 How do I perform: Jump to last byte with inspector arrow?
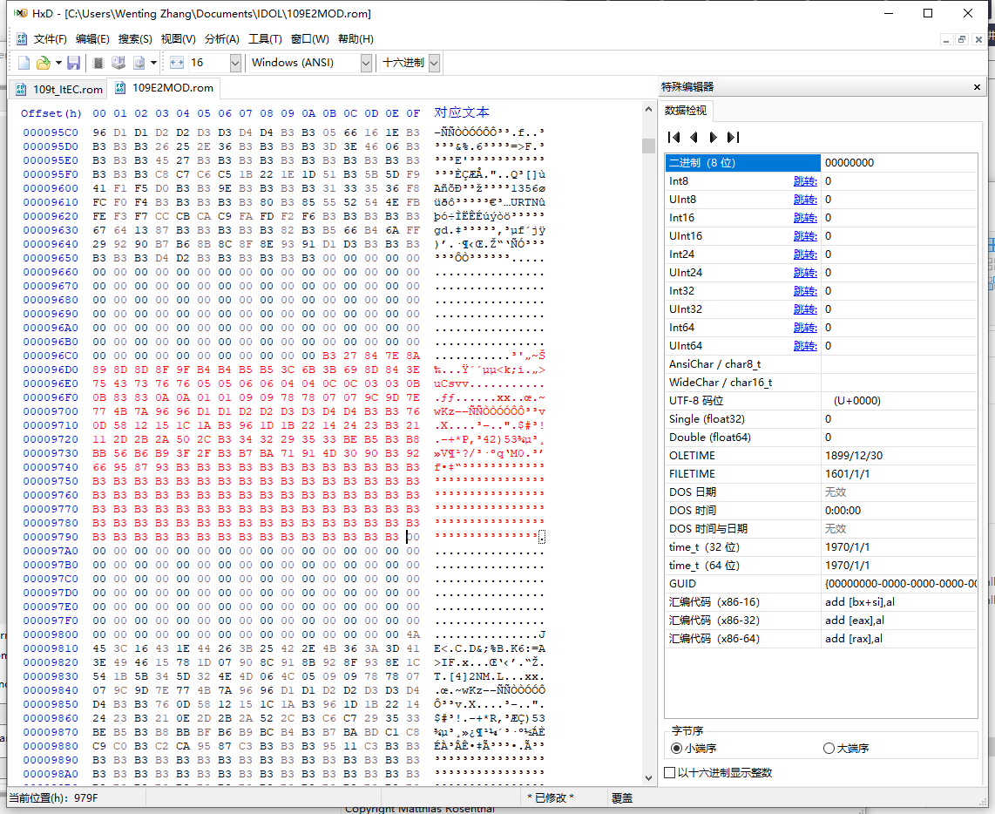point(733,137)
